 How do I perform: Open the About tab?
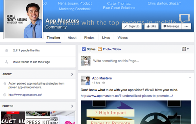[x=72, y=38]
